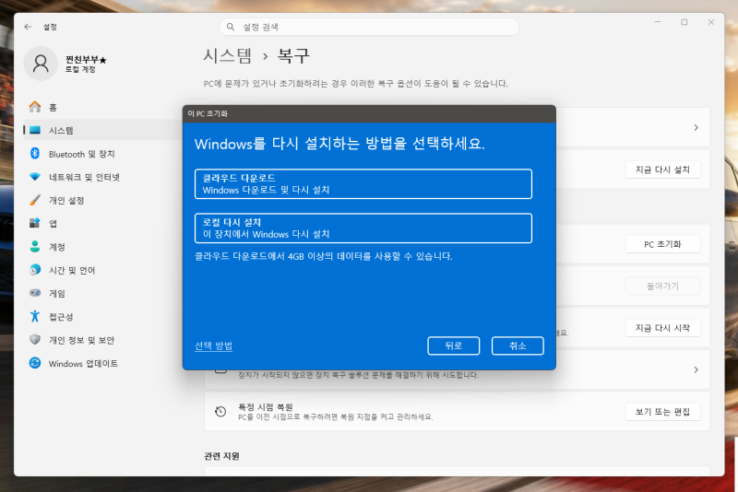Click the 관련 지원 heading
The image size is (738, 492).
(x=221, y=456)
